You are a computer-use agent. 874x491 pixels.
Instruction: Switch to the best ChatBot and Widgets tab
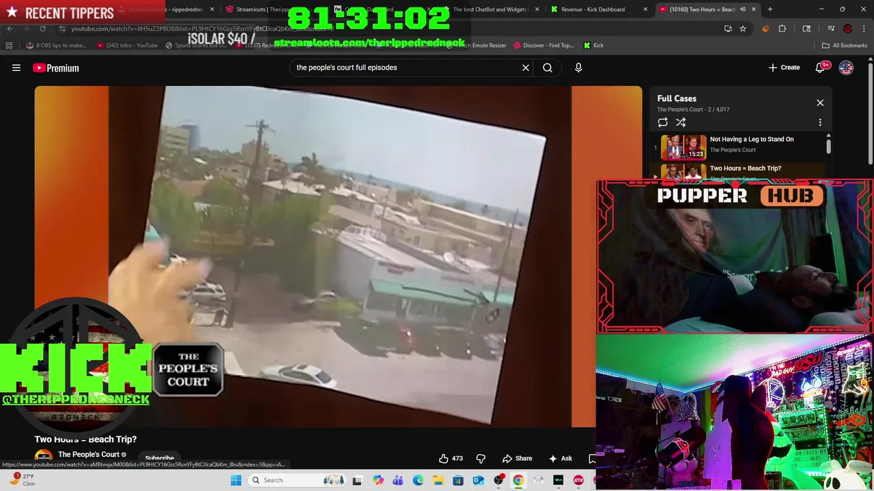click(x=490, y=10)
